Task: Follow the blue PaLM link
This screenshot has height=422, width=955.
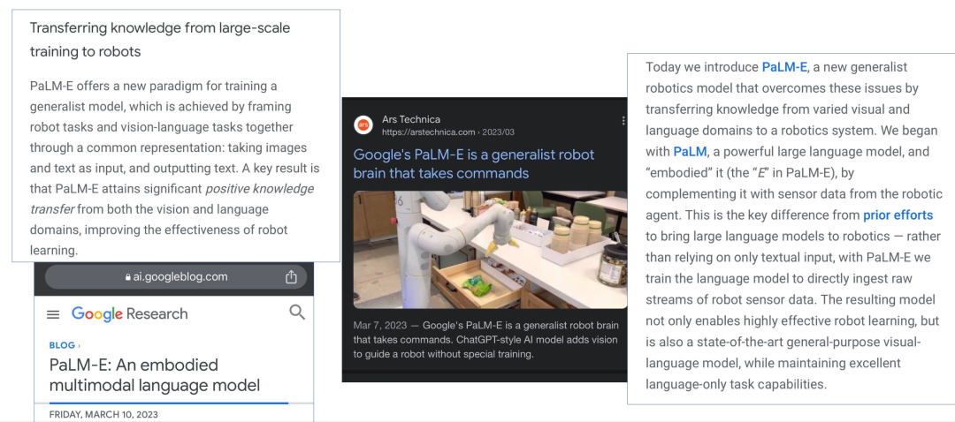Action: (x=690, y=151)
